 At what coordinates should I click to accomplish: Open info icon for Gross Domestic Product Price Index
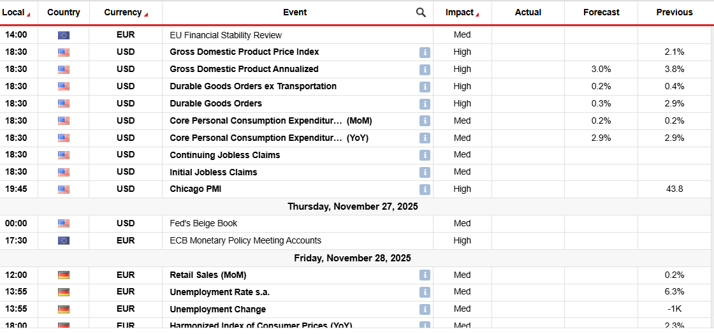[425, 52]
